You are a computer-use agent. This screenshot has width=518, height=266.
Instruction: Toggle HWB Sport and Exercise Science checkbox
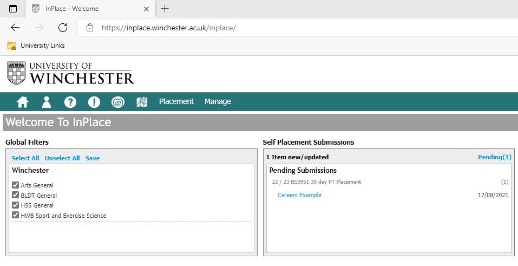click(x=15, y=215)
